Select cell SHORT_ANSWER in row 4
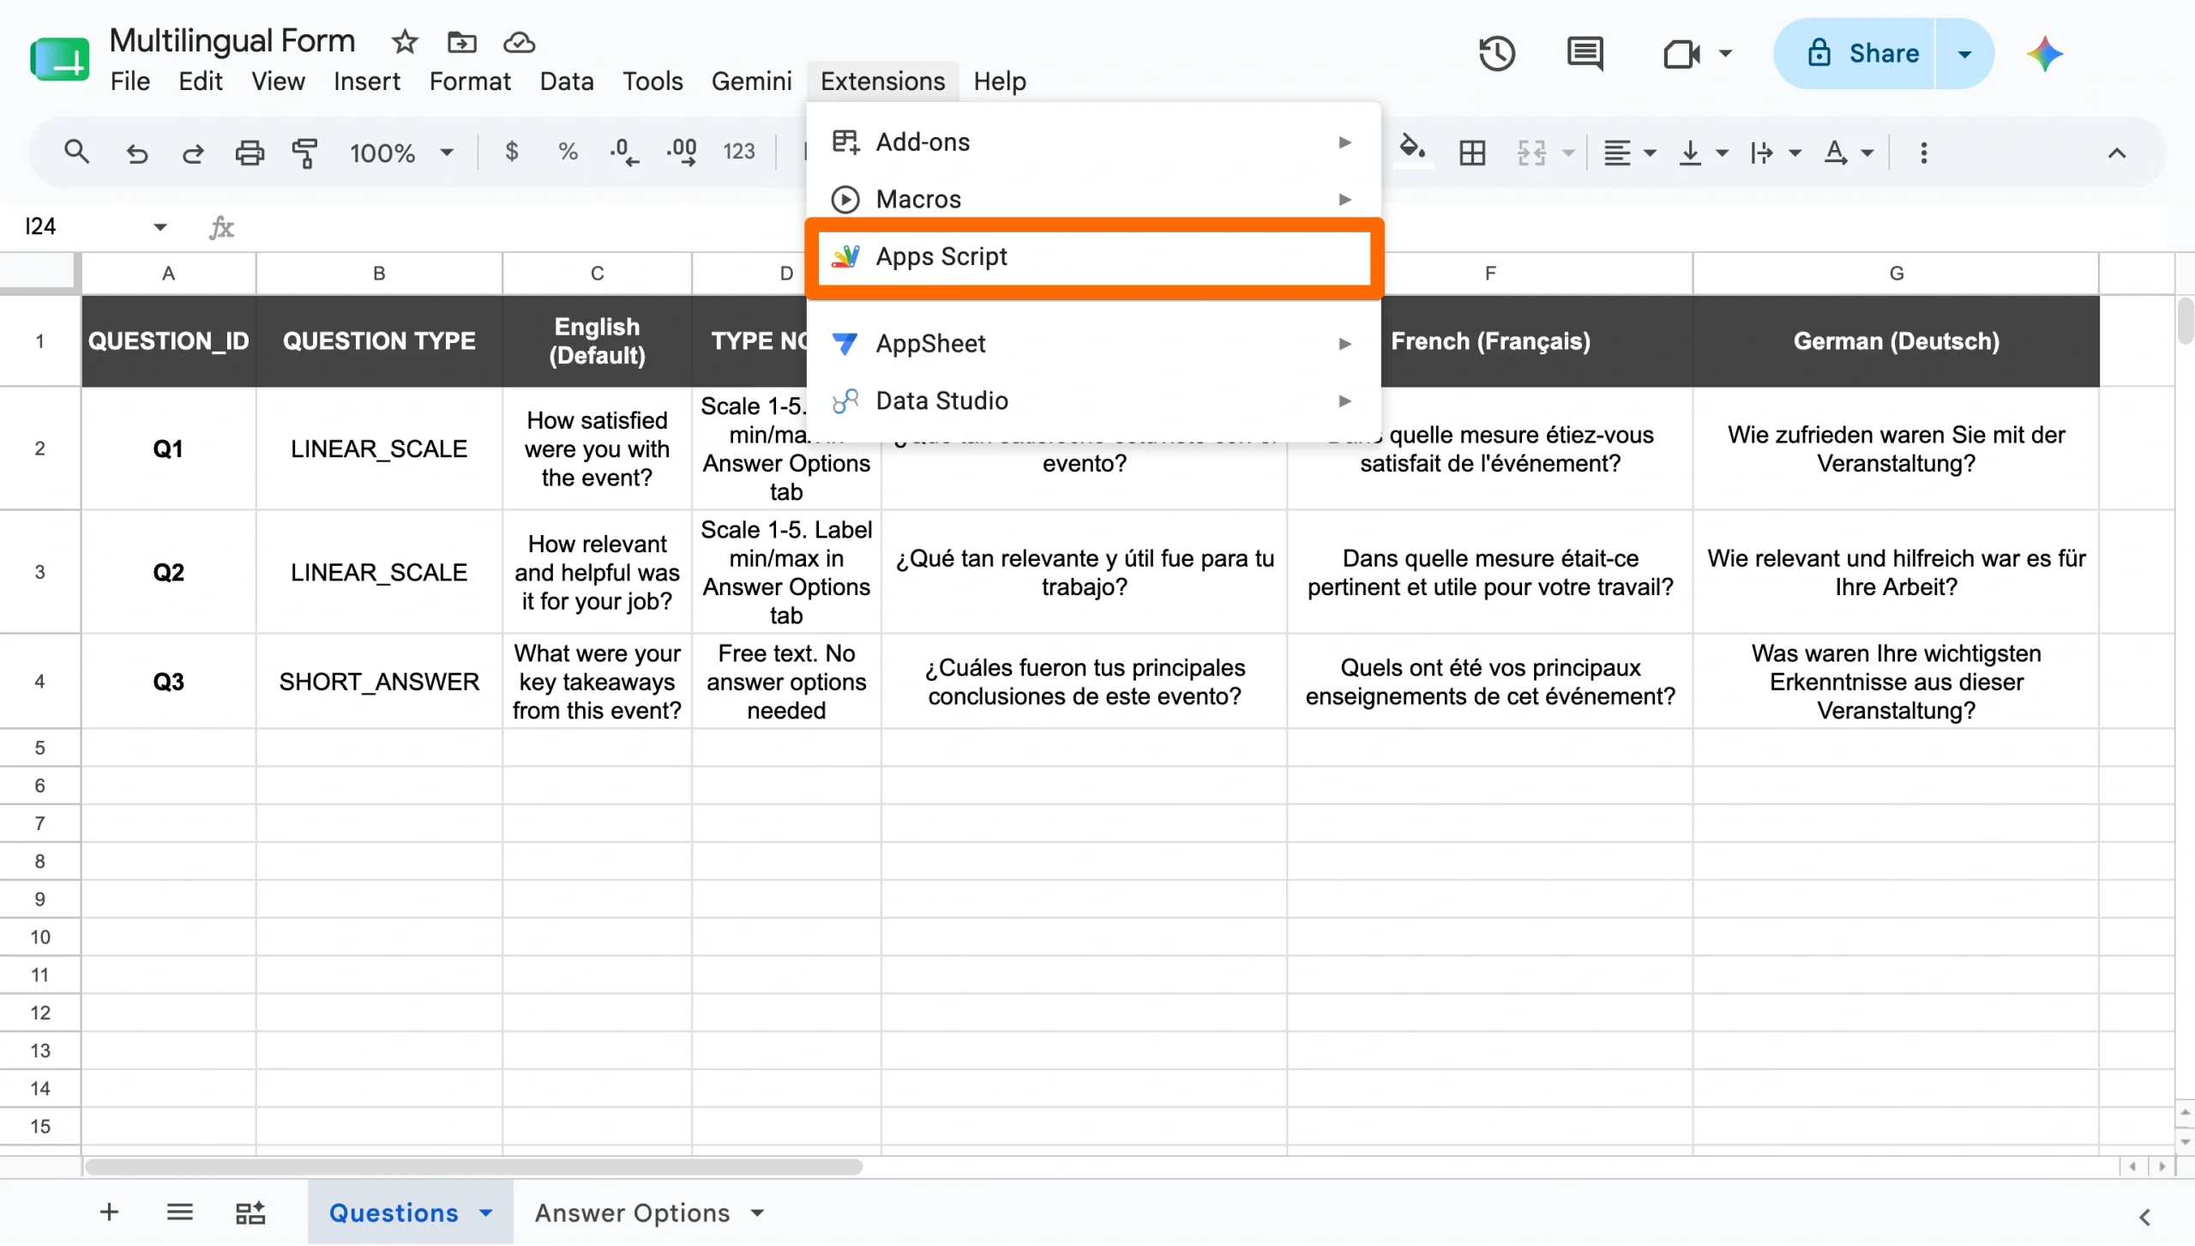Screen dimensions: 2195x1246 [x=379, y=683]
